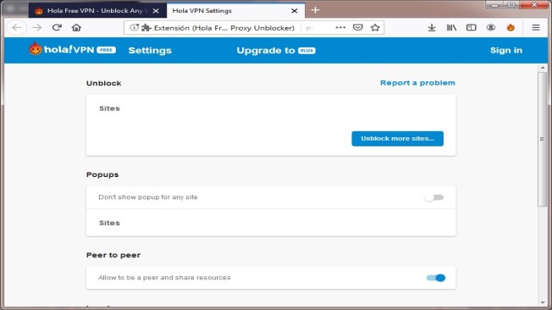Save to Pocket icon in address bar

click(x=357, y=27)
